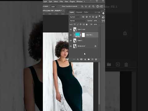Close the Color Fill 1 document tab
Screen dimensions: 148x111
pos(64,10)
